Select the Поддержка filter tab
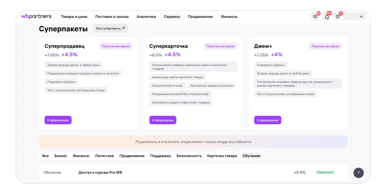Viewport: 387px width, 194px height. point(160,156)
